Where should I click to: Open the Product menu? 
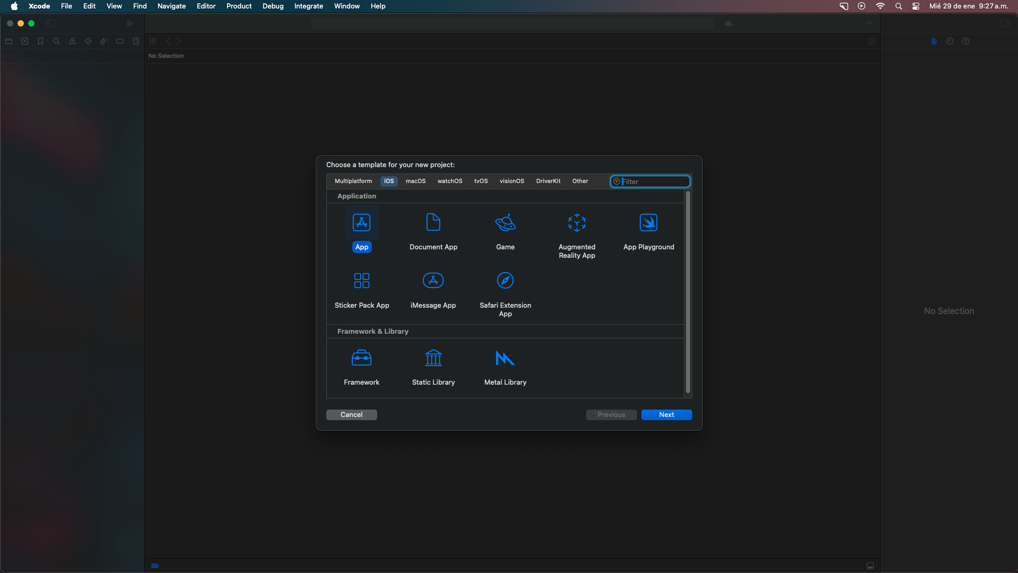[x=239, y=6]
